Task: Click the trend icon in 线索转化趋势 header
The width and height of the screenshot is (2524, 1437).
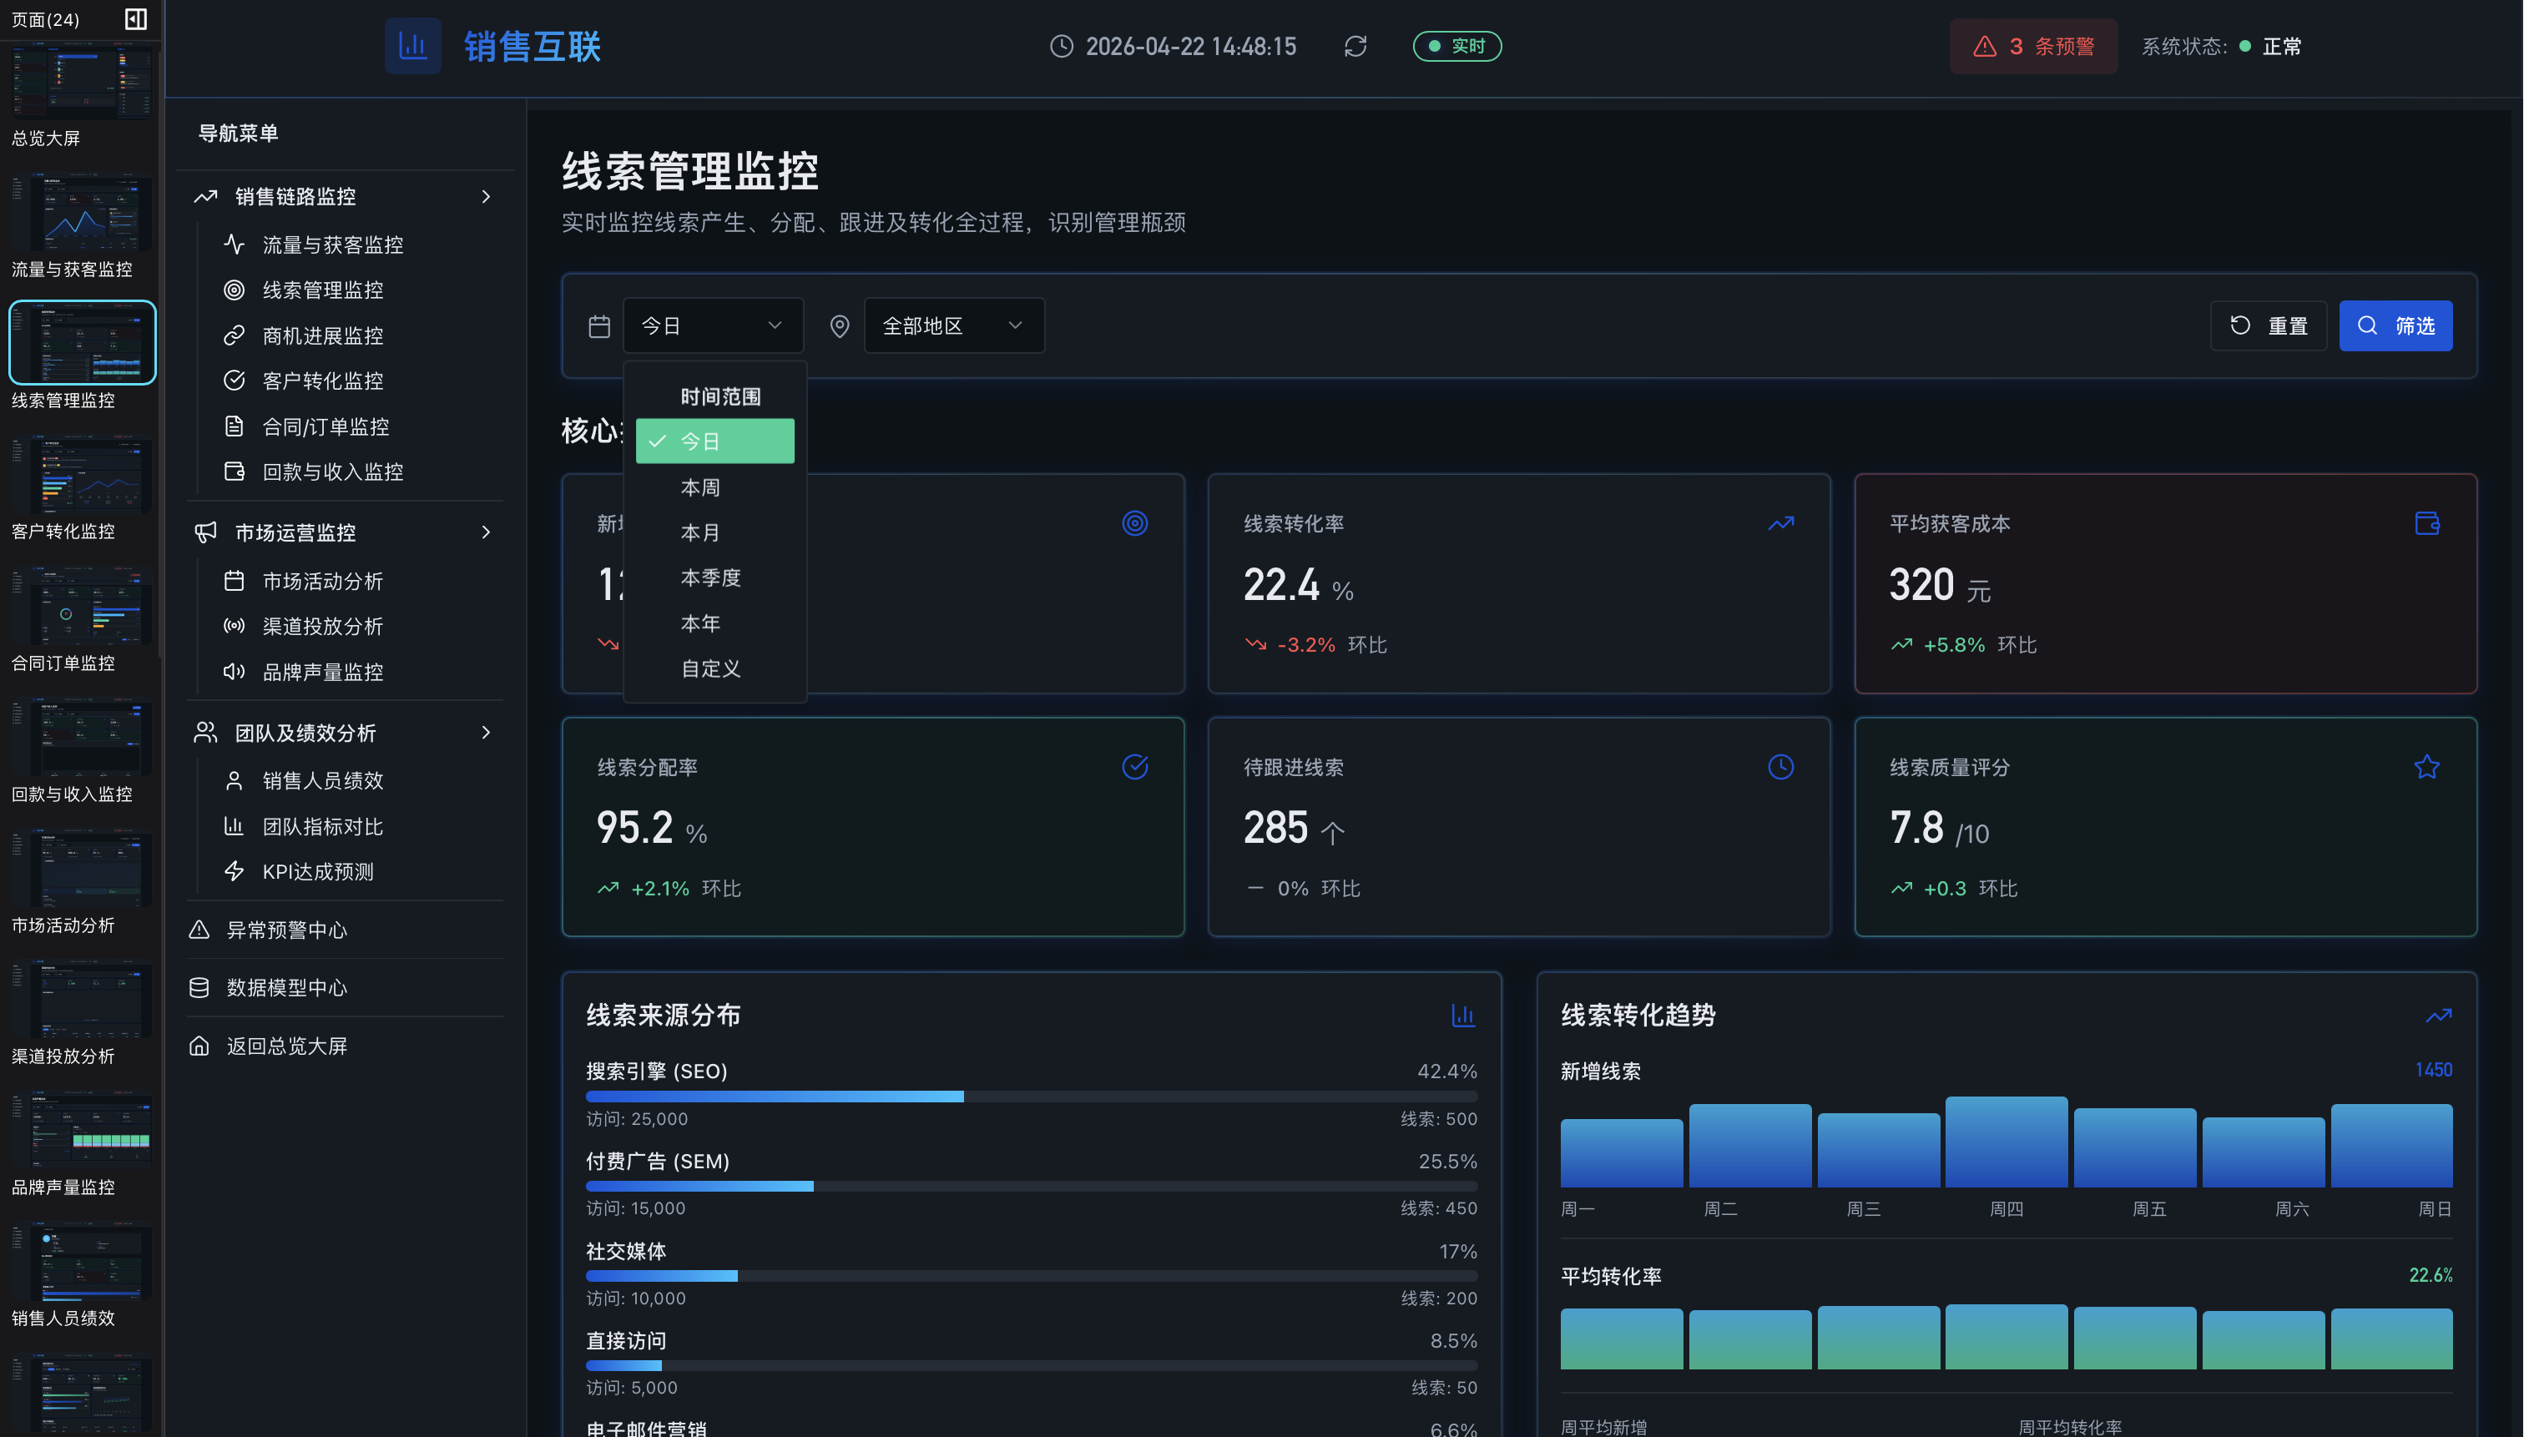Action: coord(2438,1015)
